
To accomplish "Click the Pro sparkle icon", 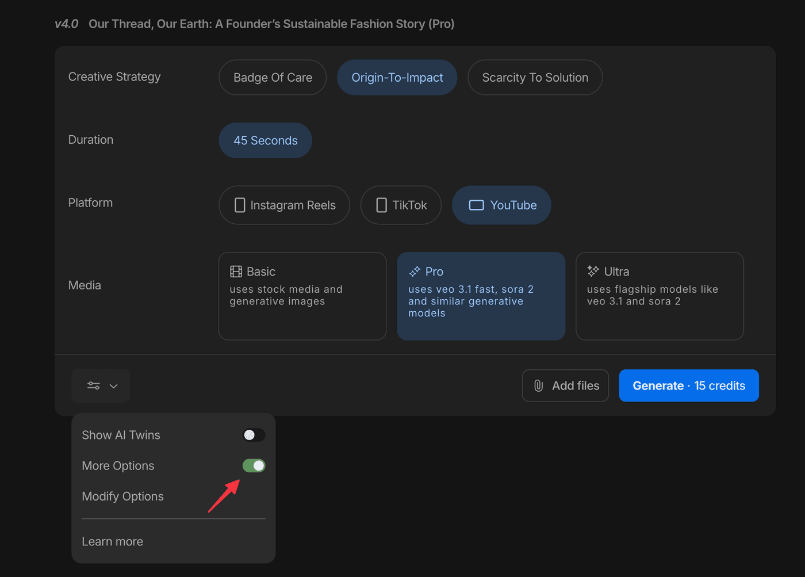I will click(x=415, y=272).
